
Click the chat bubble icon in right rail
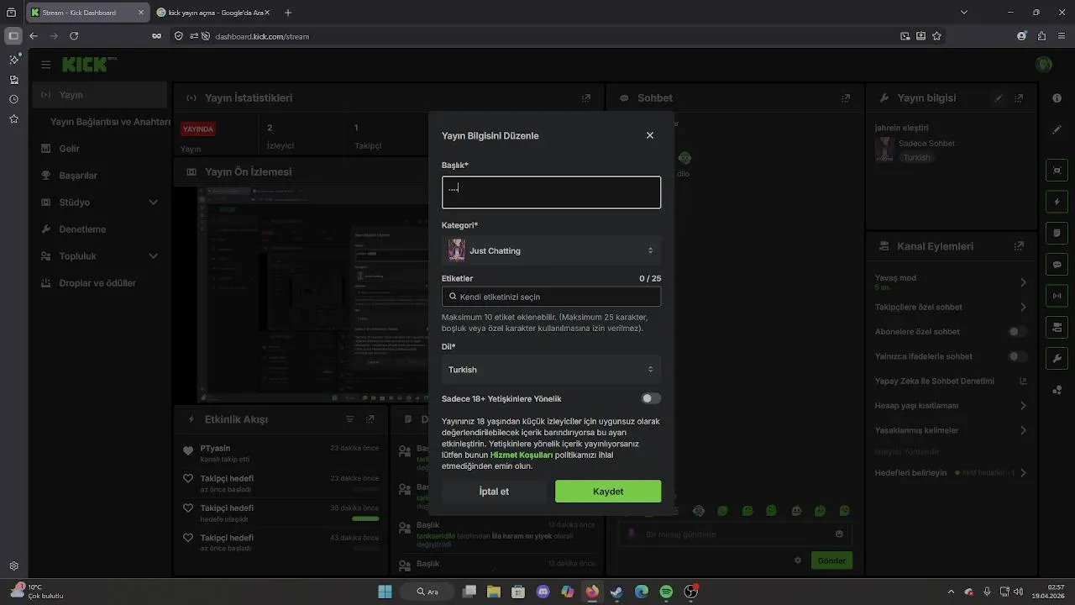pyautogui.click(x=1057, y=264)
